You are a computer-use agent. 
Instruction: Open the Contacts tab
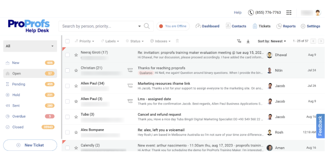(x=236, y=26)
